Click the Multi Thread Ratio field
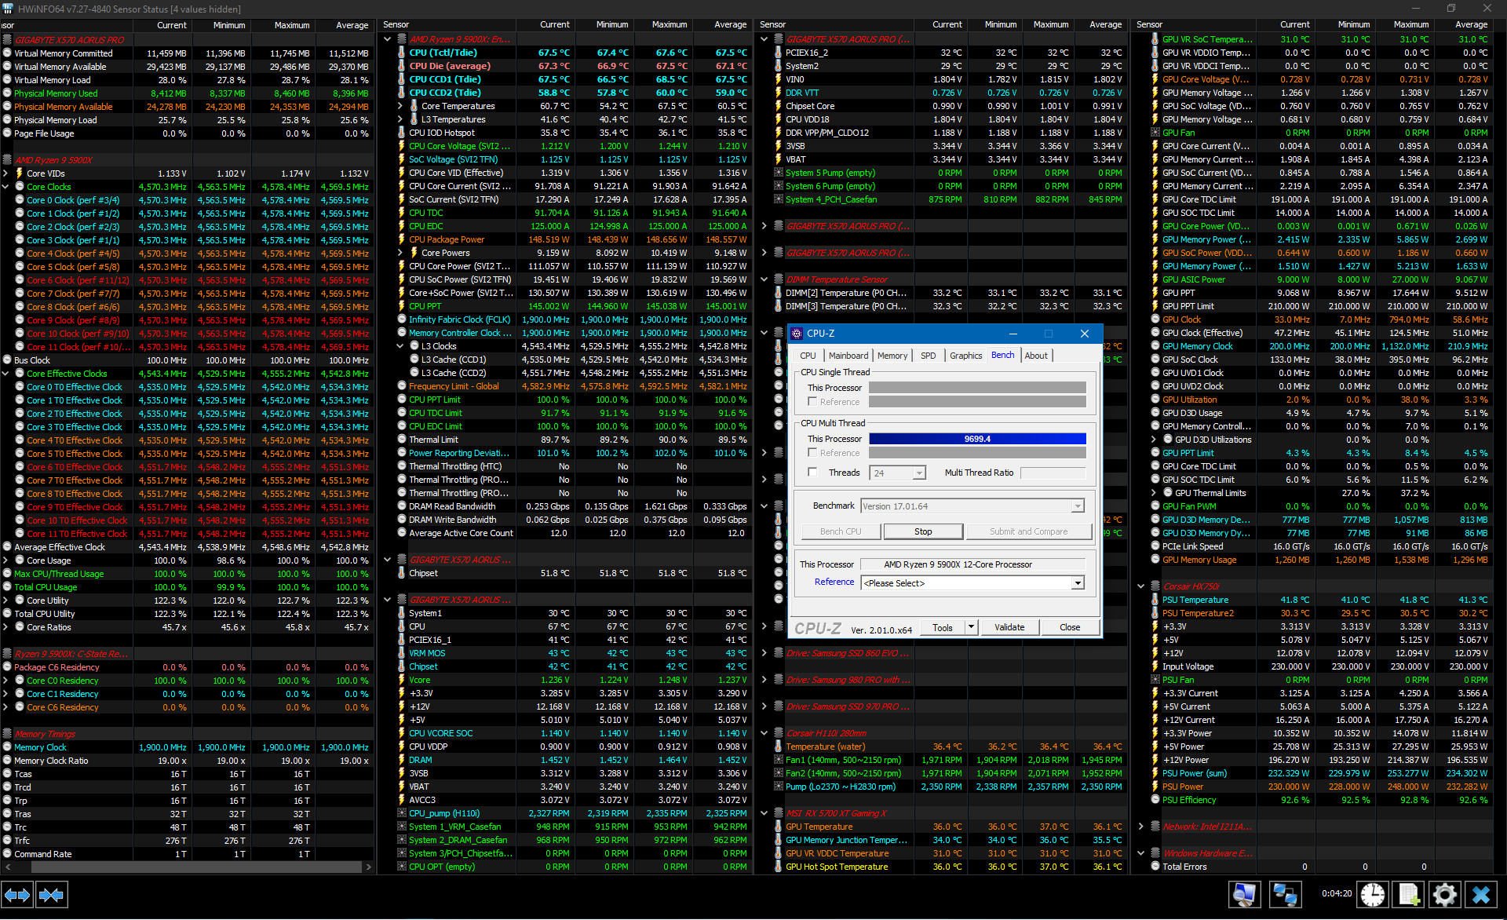The image size is (1507, 920). [x=1053, y=473]
